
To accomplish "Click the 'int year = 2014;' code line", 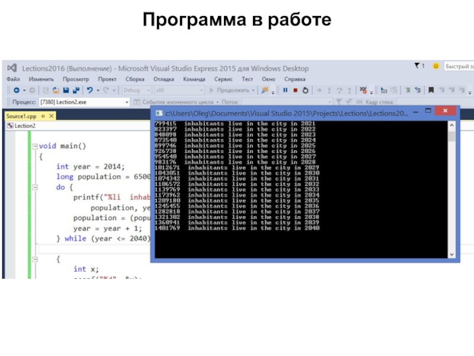I will point(91,167).
